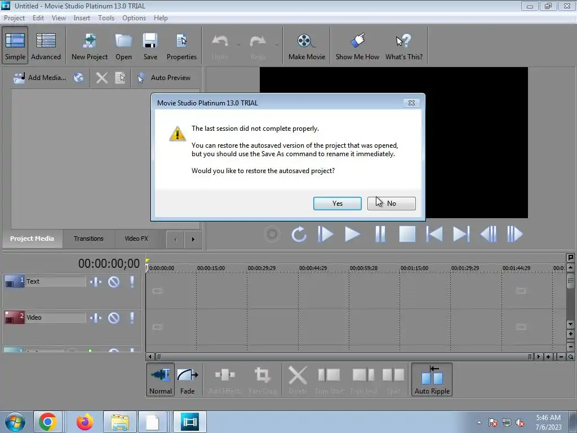Close the restore session dialog
577x433 pixels.
point(411,103)
